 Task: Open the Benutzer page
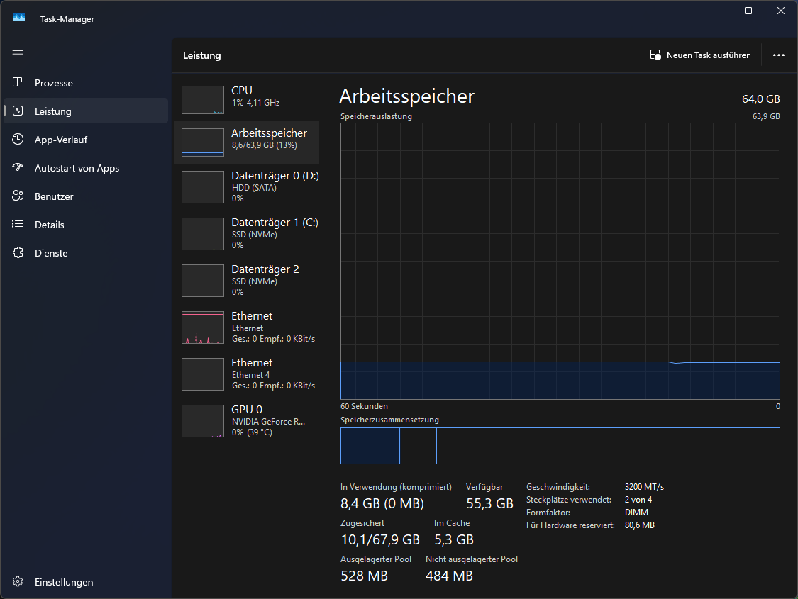[86, 196]
